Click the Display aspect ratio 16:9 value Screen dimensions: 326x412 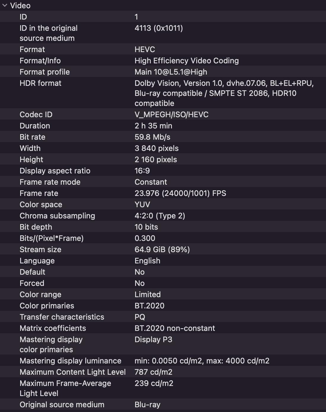(x=142, y=170)
